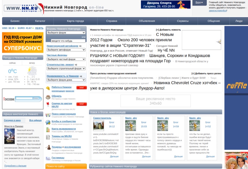Open the Объявления menu
Viewport: 248px width, 169px height.
point(147,21)
